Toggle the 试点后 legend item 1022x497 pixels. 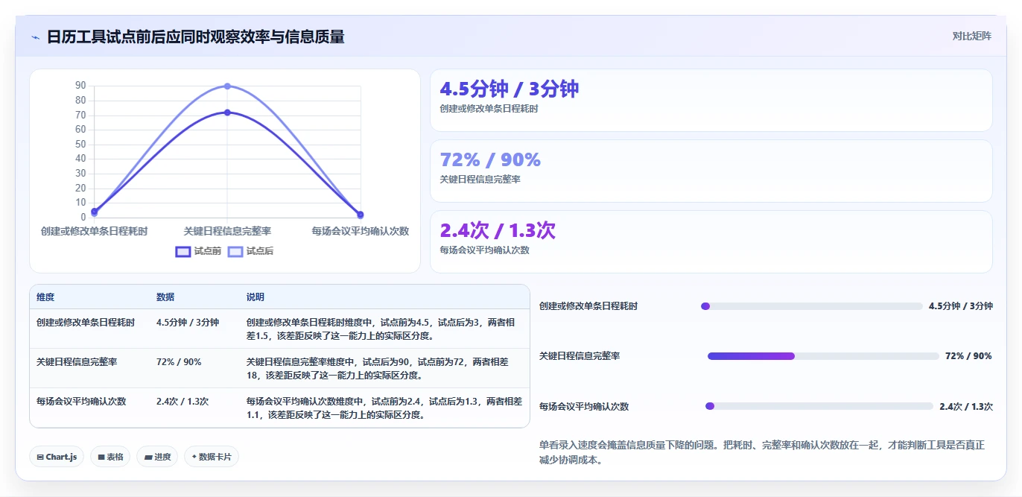(250, 251)
